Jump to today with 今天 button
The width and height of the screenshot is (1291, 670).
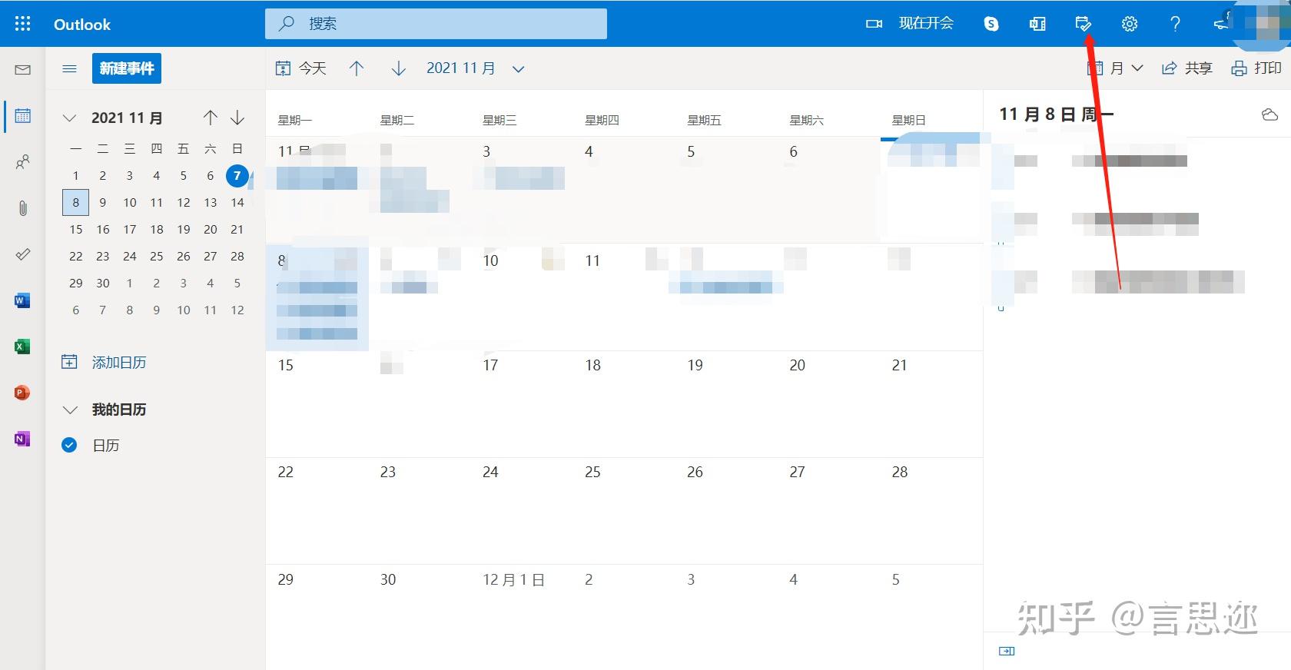300,68
